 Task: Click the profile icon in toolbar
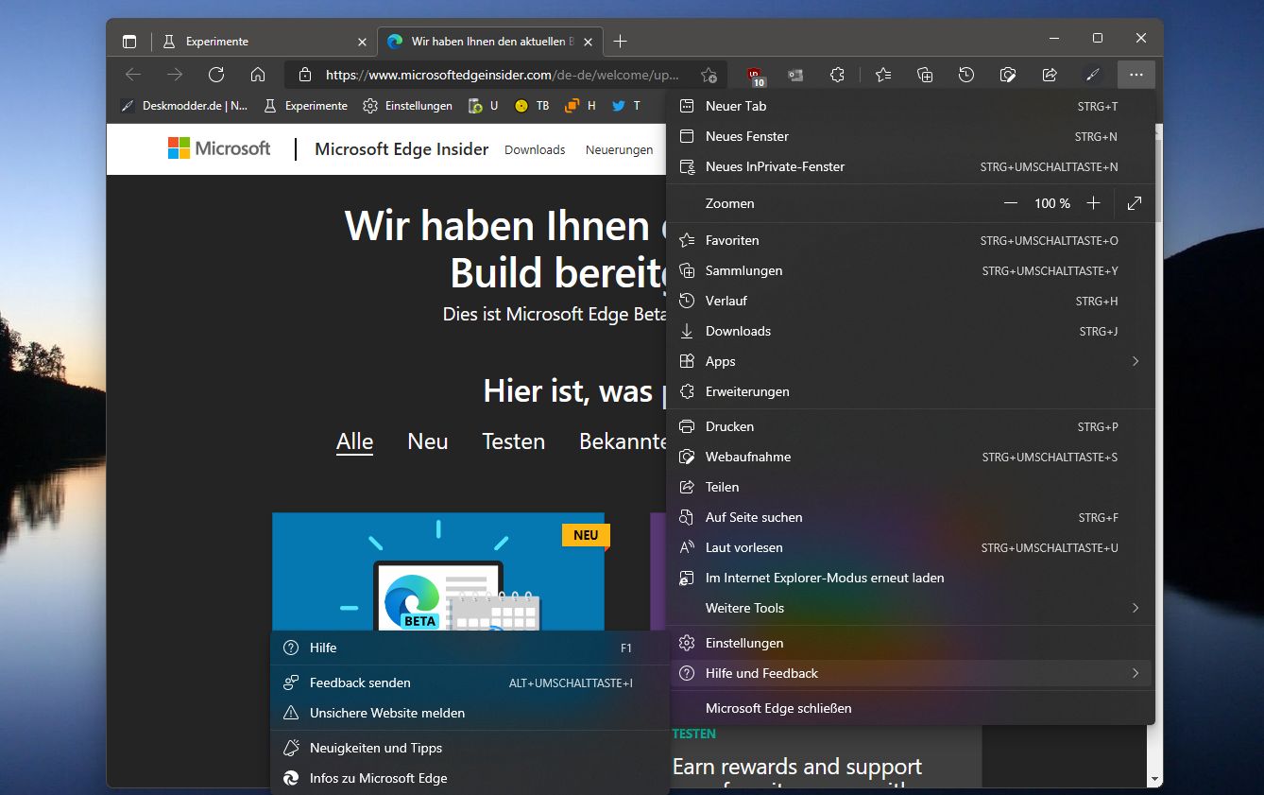1093,75
